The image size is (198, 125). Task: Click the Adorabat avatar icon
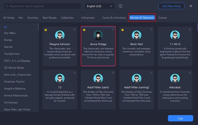[x=175, y=78]
